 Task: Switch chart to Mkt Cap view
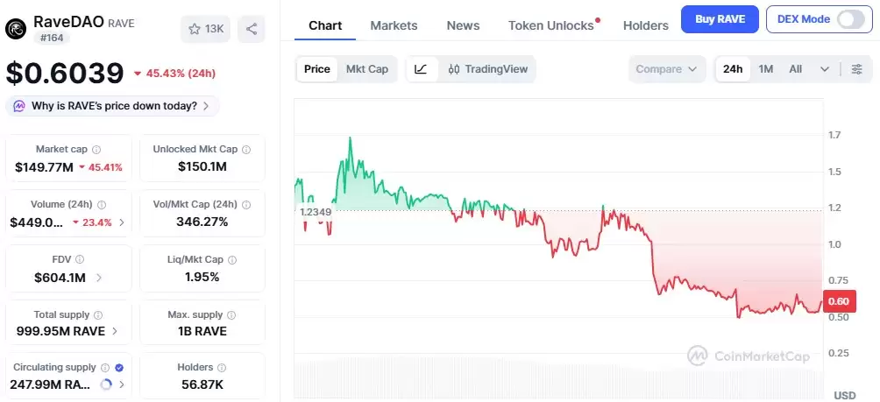point(367,69)
